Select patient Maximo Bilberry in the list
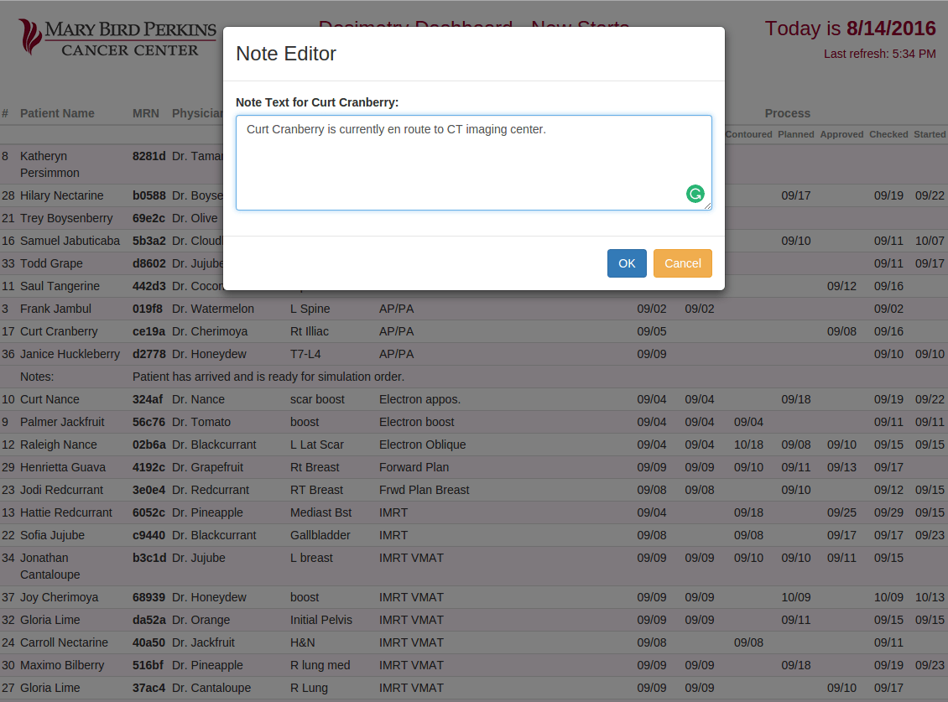Screen dimensions: 948x702 click(x=62, y=665)
